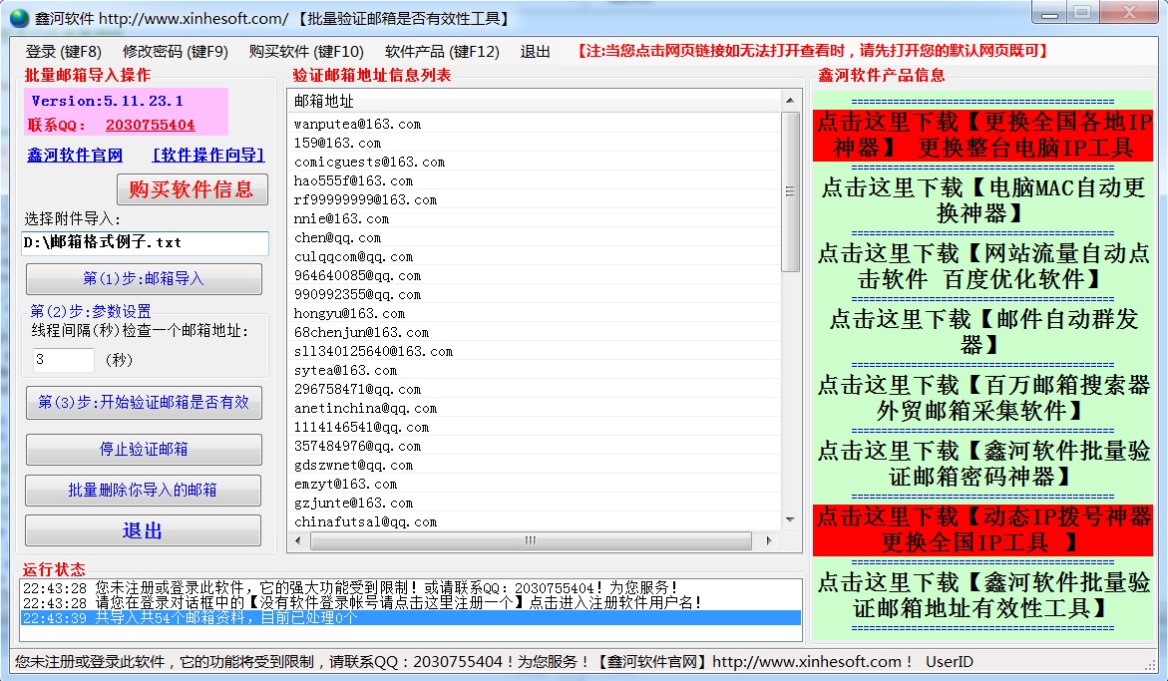Open the 修改密码 (键F9) menu
1168x681 pixels.
[x=176, y=52]
